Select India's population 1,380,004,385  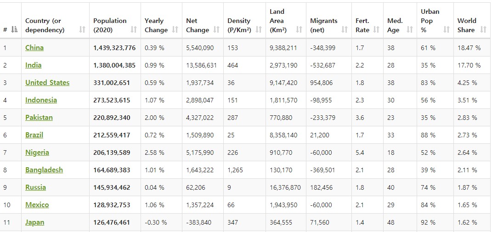[x=114, y=65]
